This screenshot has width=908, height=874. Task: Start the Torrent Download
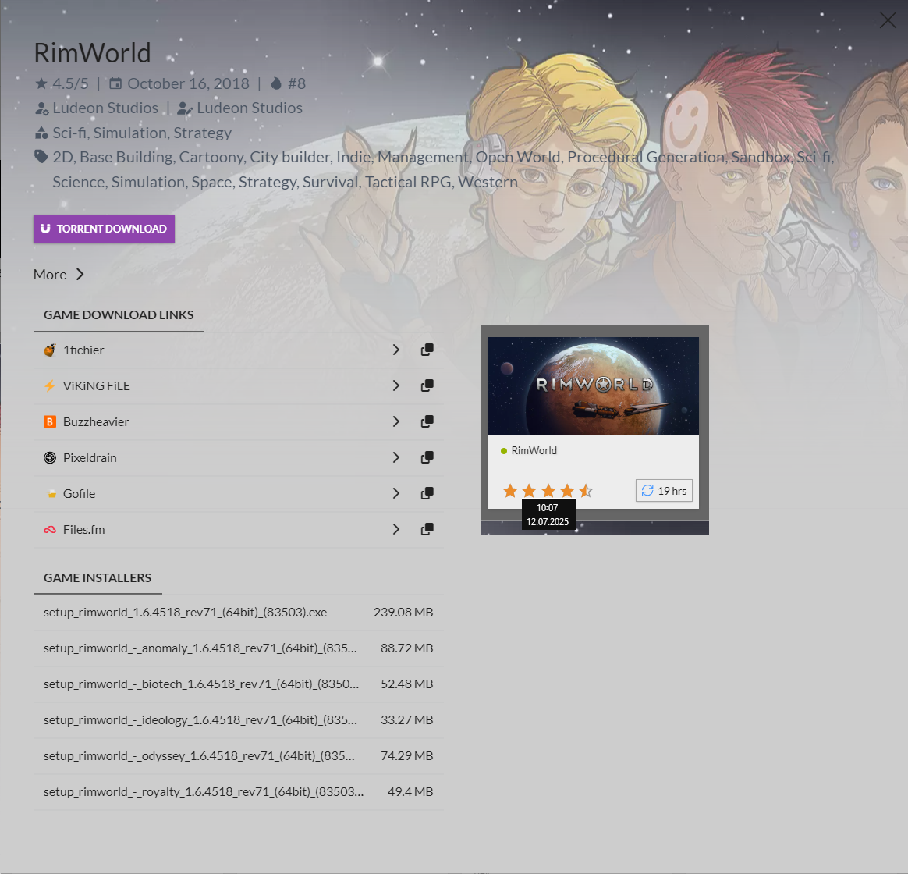click(x=105, y=229)
